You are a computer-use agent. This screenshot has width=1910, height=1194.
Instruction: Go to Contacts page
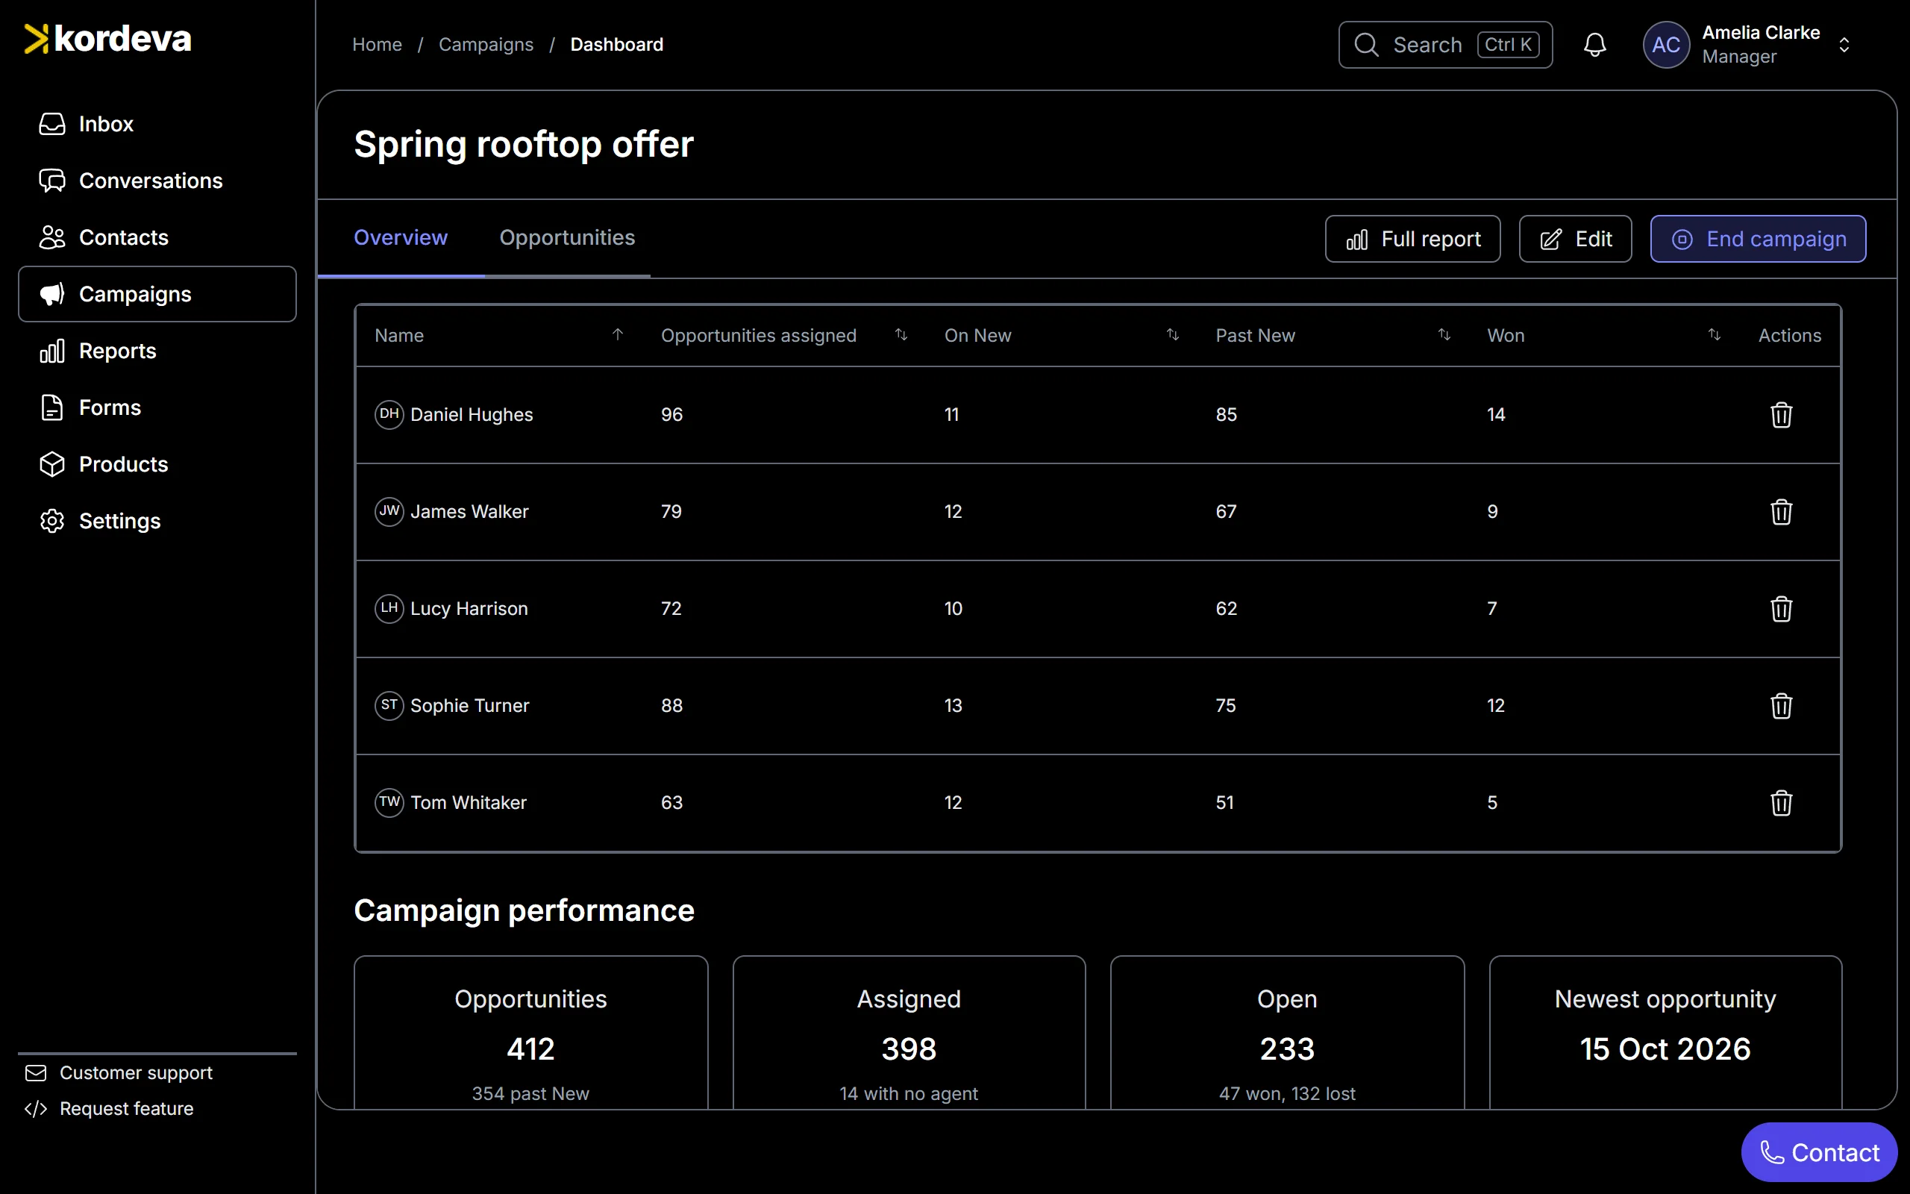point(157,238)
